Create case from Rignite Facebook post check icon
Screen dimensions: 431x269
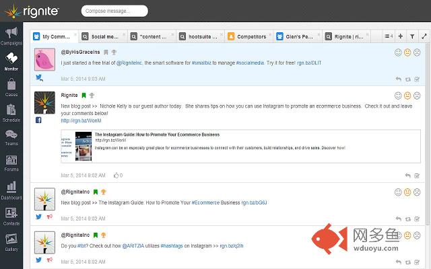pos(417,176)
